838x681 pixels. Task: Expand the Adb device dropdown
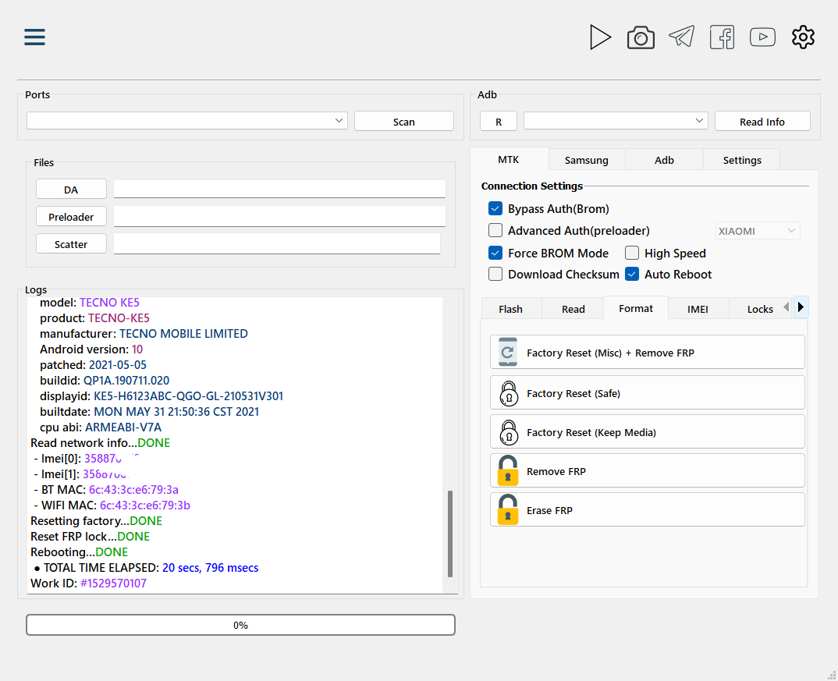(616, 121)
